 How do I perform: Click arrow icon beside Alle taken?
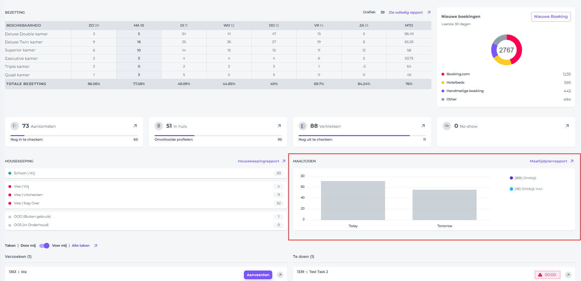(x=96, y=246)
